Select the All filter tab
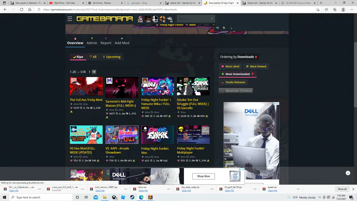Image resolution: width=357 pixels, height=201 pixels. pyautogui.click(x=93, y=57)
